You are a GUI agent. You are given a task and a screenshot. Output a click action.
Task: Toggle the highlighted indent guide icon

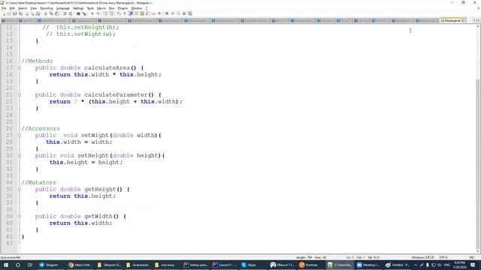tap(130, 13)
